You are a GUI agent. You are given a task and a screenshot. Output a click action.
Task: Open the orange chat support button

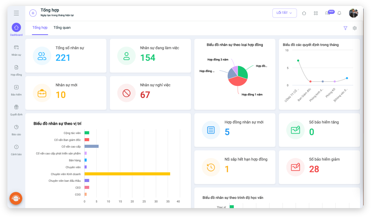coord(16,198)
